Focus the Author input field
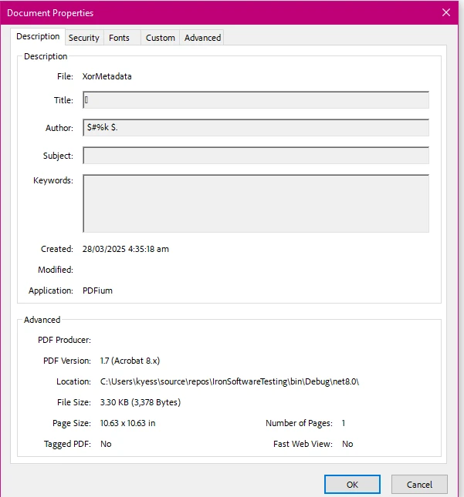This screenshot has height=497, width=464. click(x=256, y=128)
